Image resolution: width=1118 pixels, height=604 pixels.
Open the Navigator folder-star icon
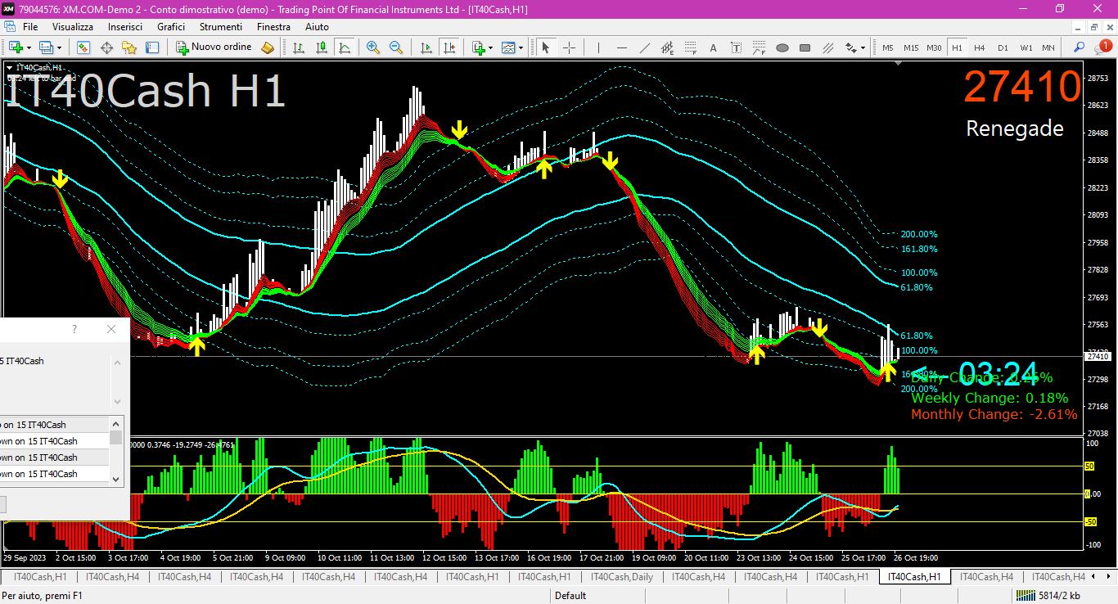point(129,47)
